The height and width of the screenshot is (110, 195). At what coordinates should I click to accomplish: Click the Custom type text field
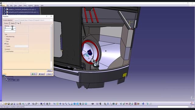point(21,46)
